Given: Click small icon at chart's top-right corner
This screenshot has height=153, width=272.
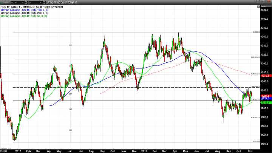Looking at the screenshot, I should tap(258, 6).
